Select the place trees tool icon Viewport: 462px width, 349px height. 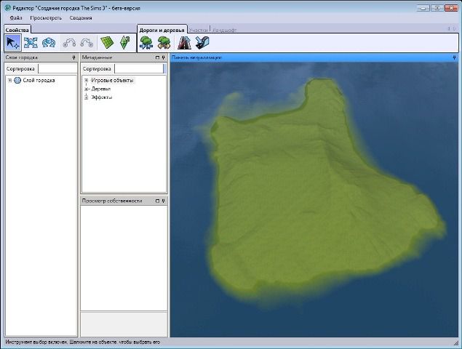pyautogui.click(x=146, y=43)
